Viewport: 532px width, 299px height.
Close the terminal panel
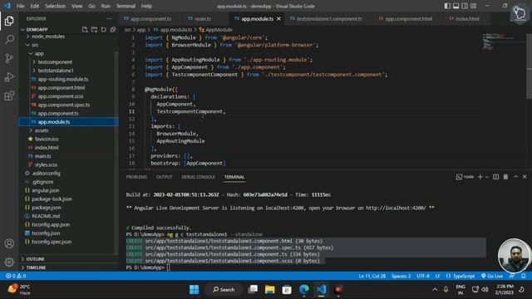[x=525, y=177]
